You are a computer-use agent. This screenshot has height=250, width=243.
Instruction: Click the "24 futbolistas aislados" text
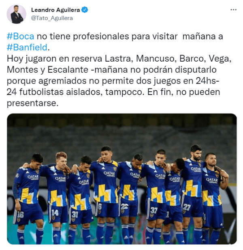click(x=54, y=92)
